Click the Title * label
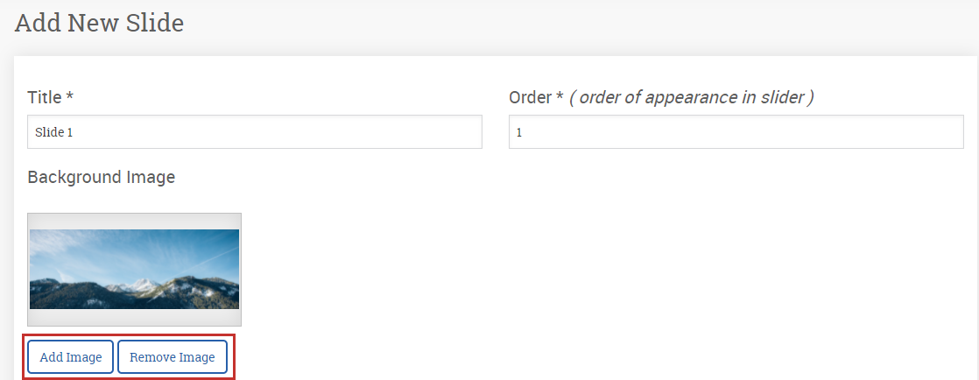The width and height of the screenshot is (979, 380). [51, 97]
